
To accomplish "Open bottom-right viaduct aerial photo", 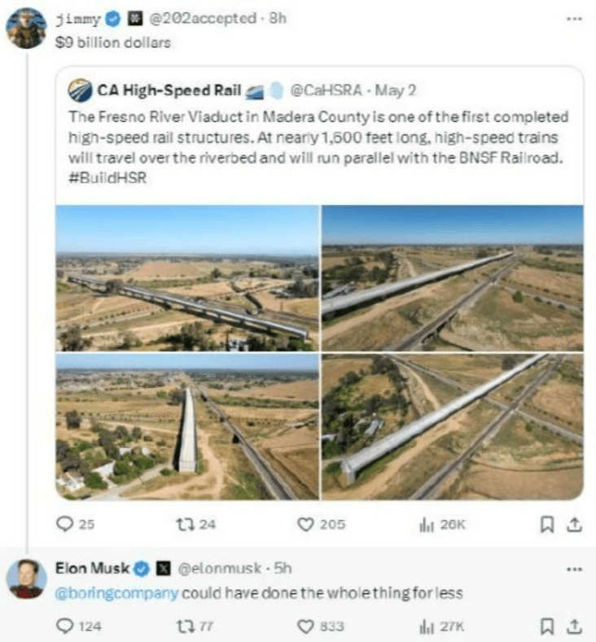I will click(453, 426).
